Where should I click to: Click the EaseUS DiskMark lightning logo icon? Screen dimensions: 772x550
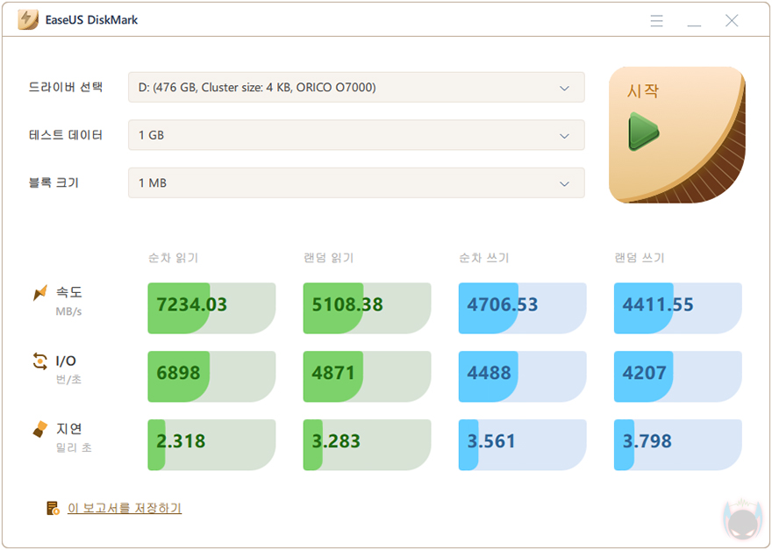tap(28, 19)
